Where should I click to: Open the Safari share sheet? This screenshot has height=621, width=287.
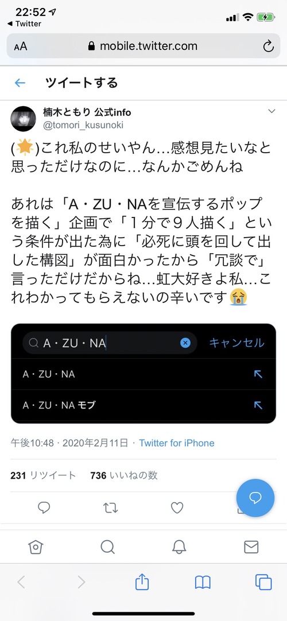tap(142, 582)
